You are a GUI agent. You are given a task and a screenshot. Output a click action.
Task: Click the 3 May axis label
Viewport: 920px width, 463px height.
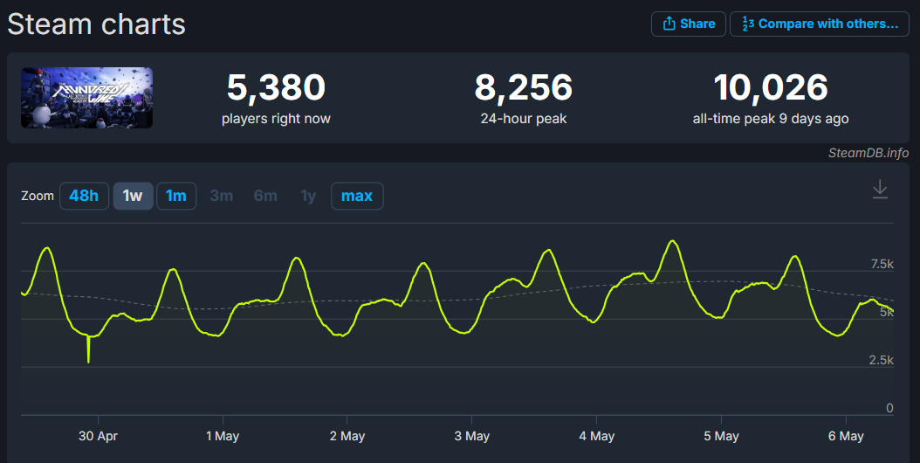(x=471, y=436)
